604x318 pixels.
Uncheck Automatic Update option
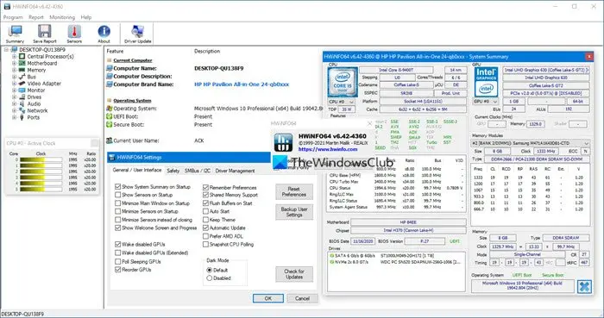coord(205,228)
